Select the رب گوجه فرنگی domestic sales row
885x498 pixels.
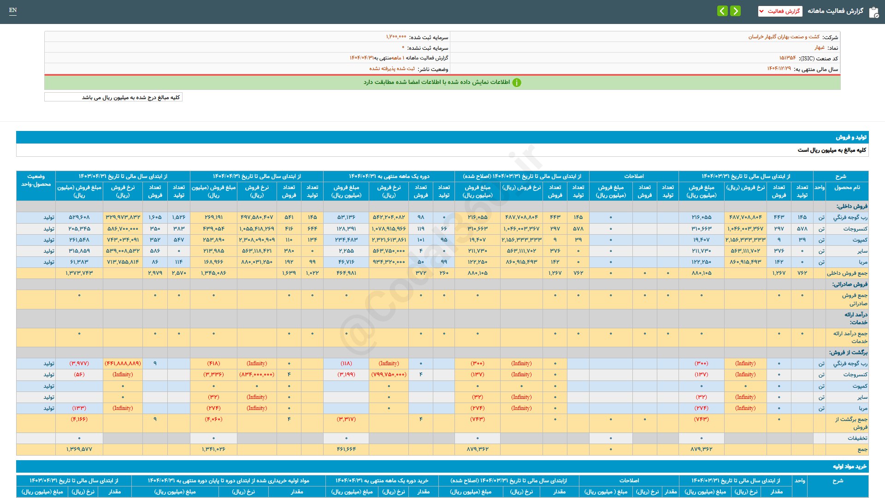[x=850, y=217]
